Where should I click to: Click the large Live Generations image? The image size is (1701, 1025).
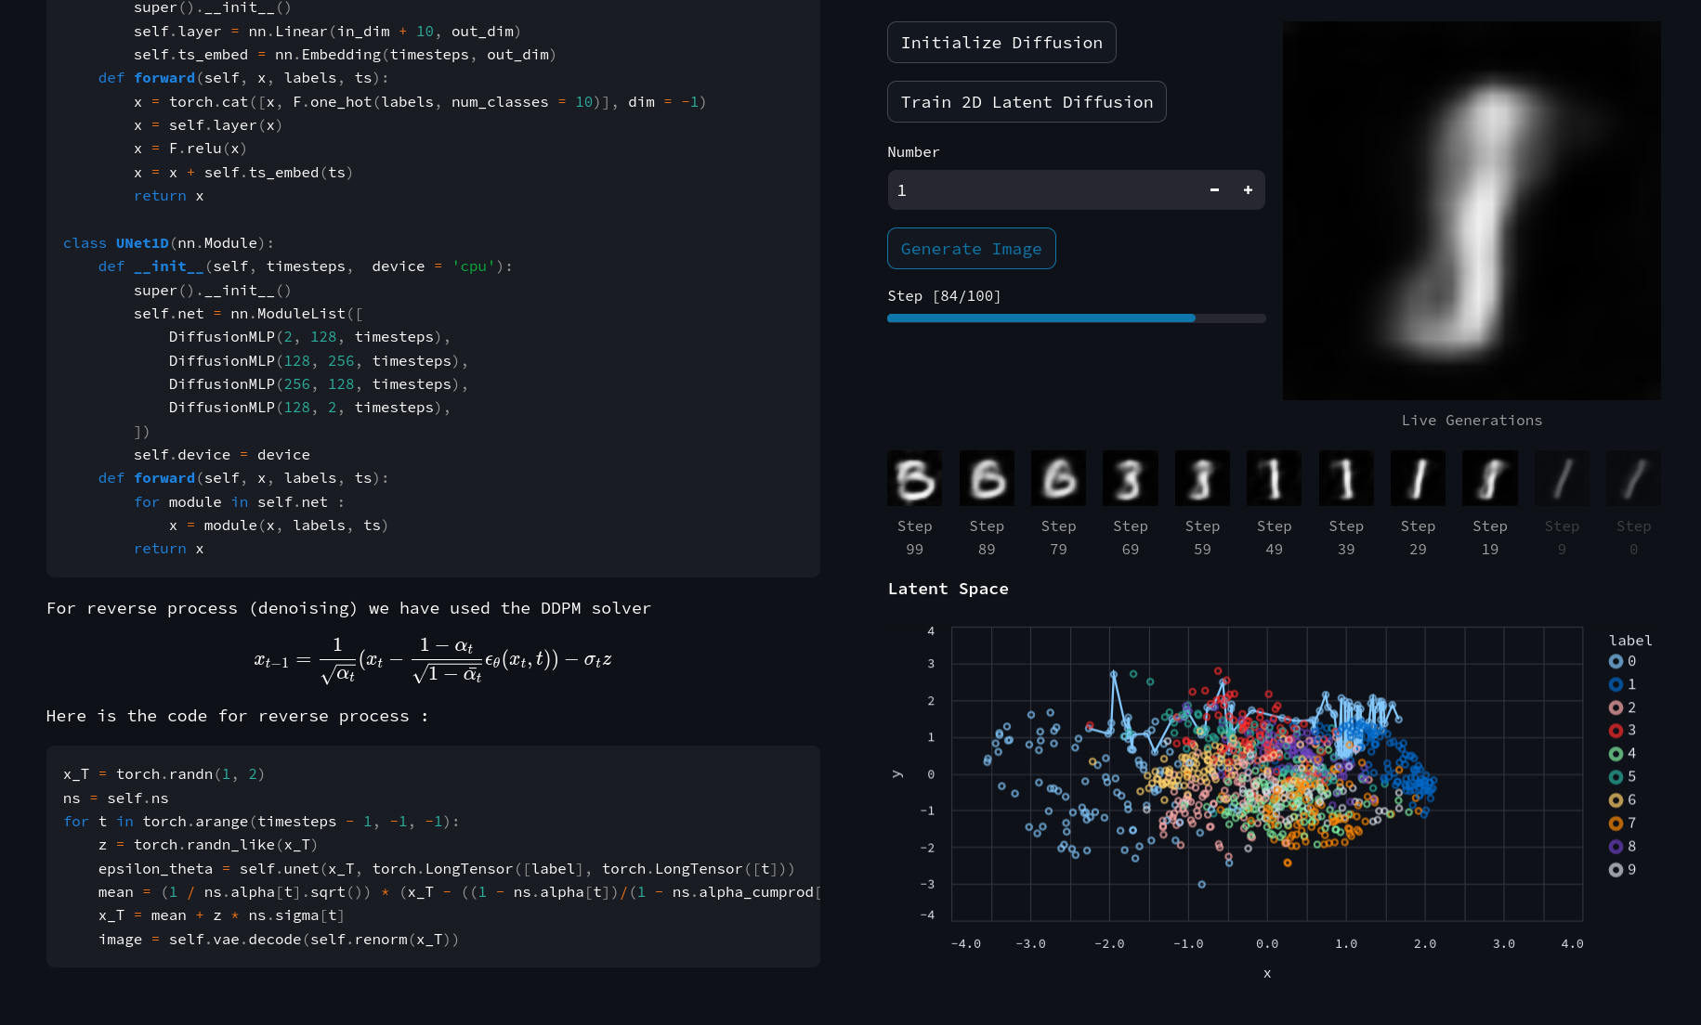(1472, 211)
